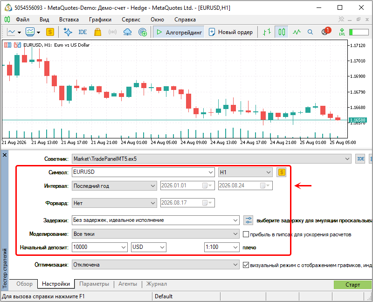Open the Сервис menu
Viewport: 373px width, 302px height.
coord(131,20)
